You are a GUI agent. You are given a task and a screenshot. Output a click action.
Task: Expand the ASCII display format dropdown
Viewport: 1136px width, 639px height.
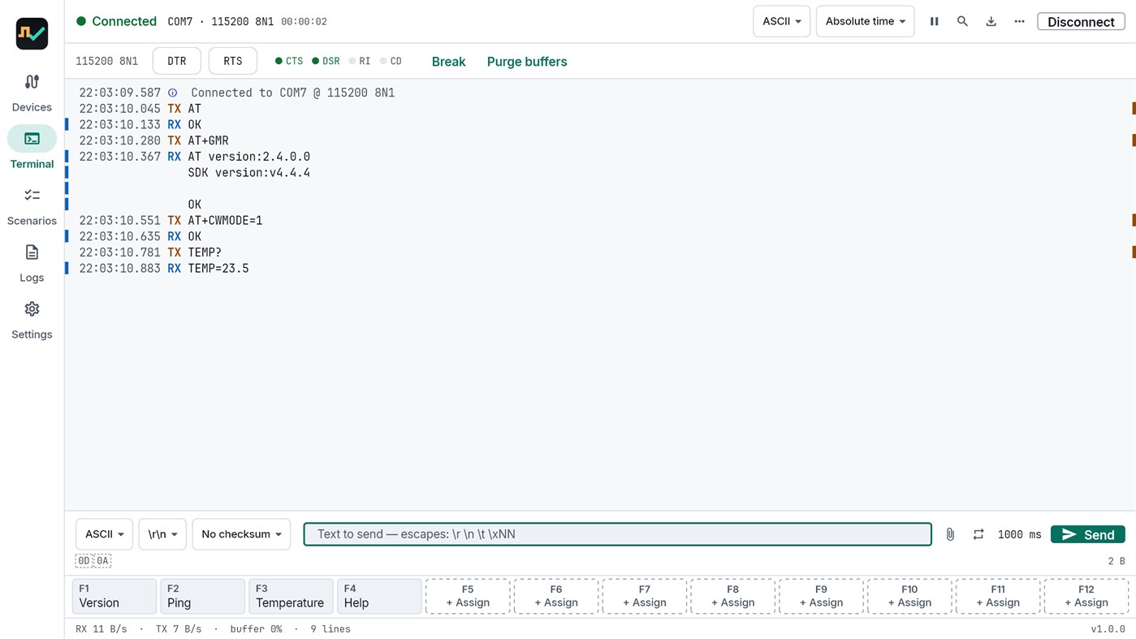coord(781,22)
